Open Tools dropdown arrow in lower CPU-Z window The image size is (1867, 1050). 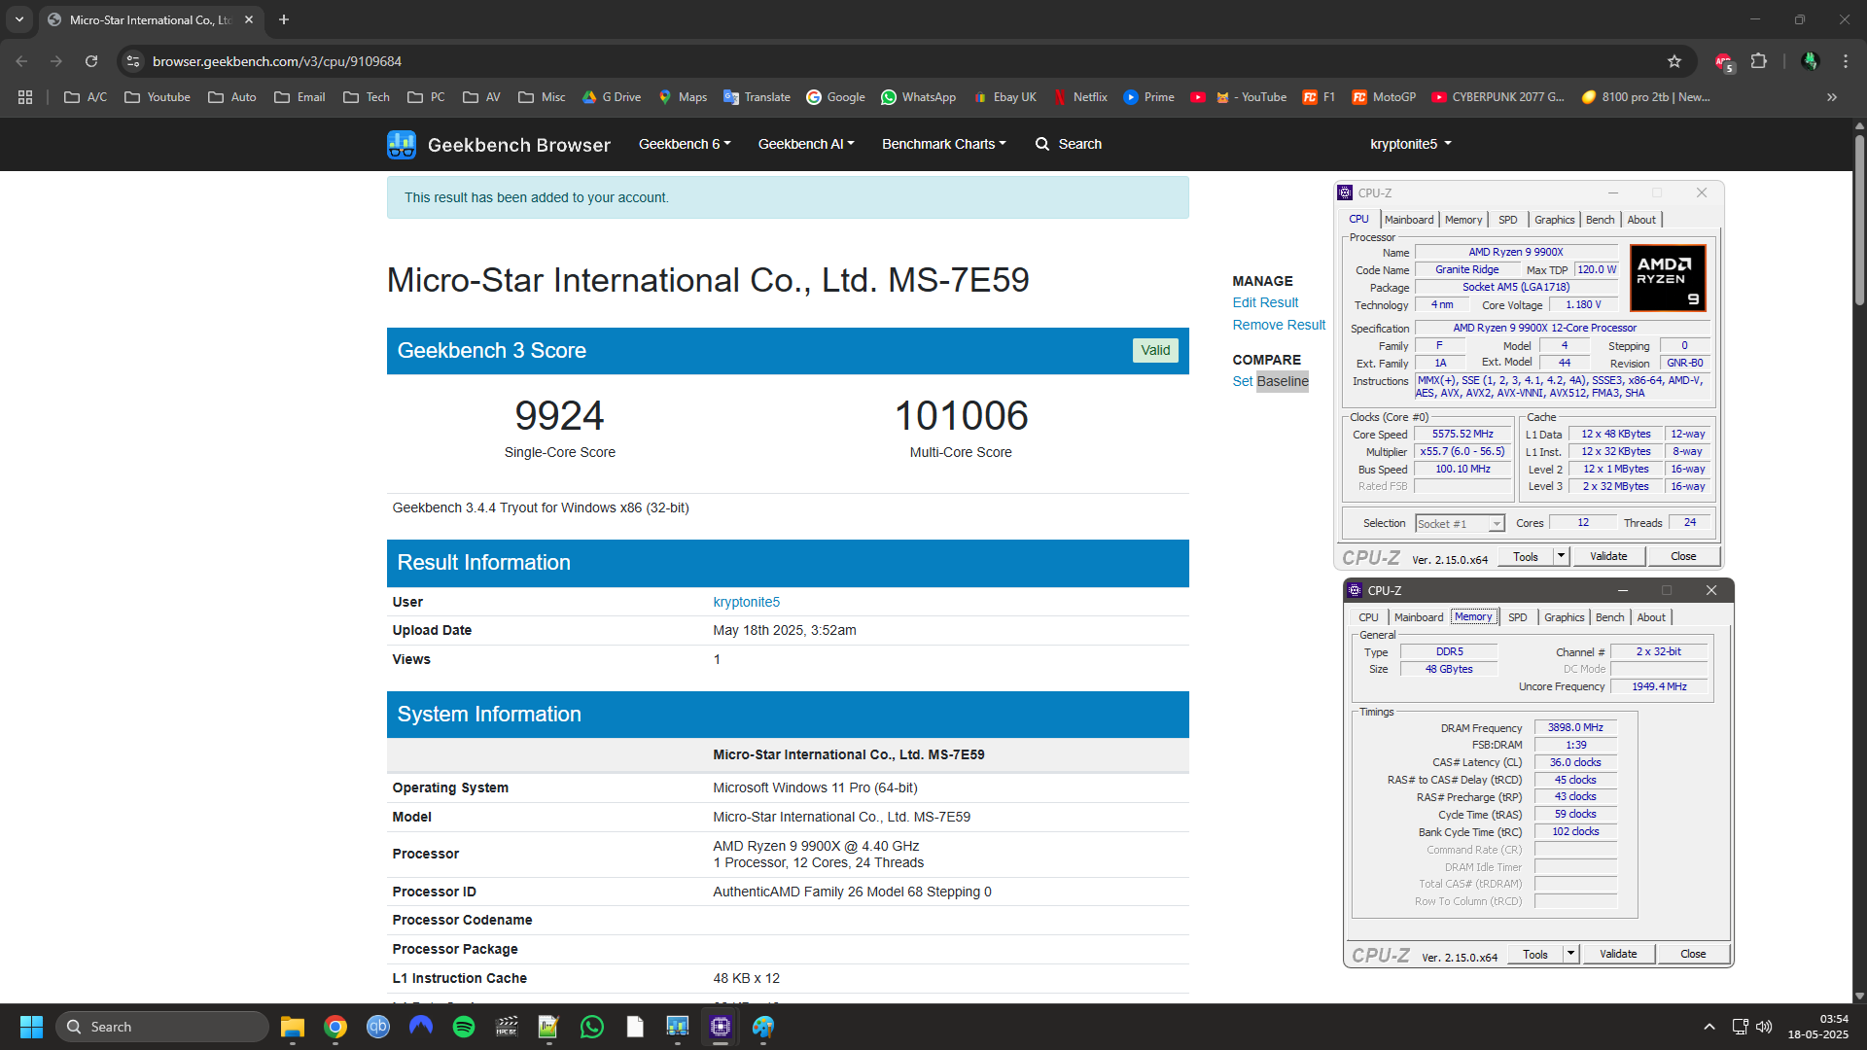[1570, 954]
